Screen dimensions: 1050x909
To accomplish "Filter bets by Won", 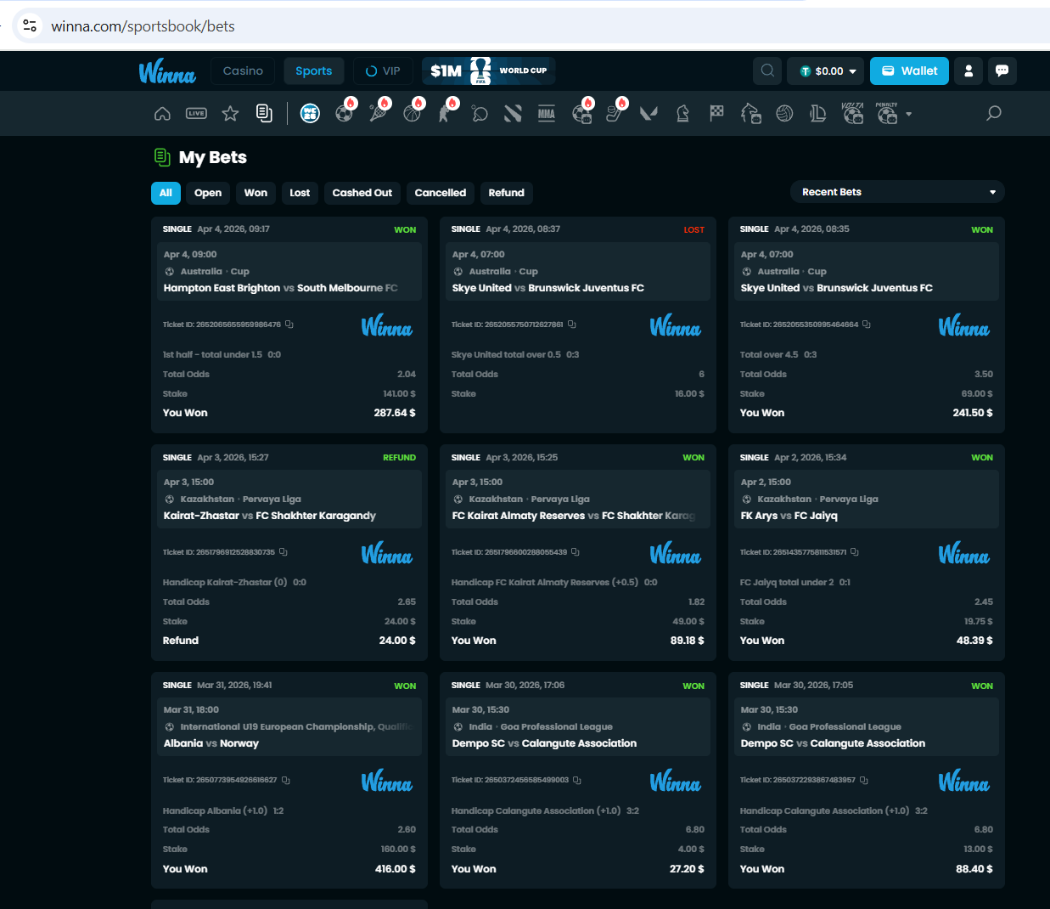I will pos(255,193).
